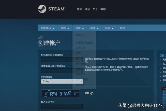This screenshot has height=111, width=166.
Task: Click the 主页 breadcrumb link
Action: coord(40,38)
